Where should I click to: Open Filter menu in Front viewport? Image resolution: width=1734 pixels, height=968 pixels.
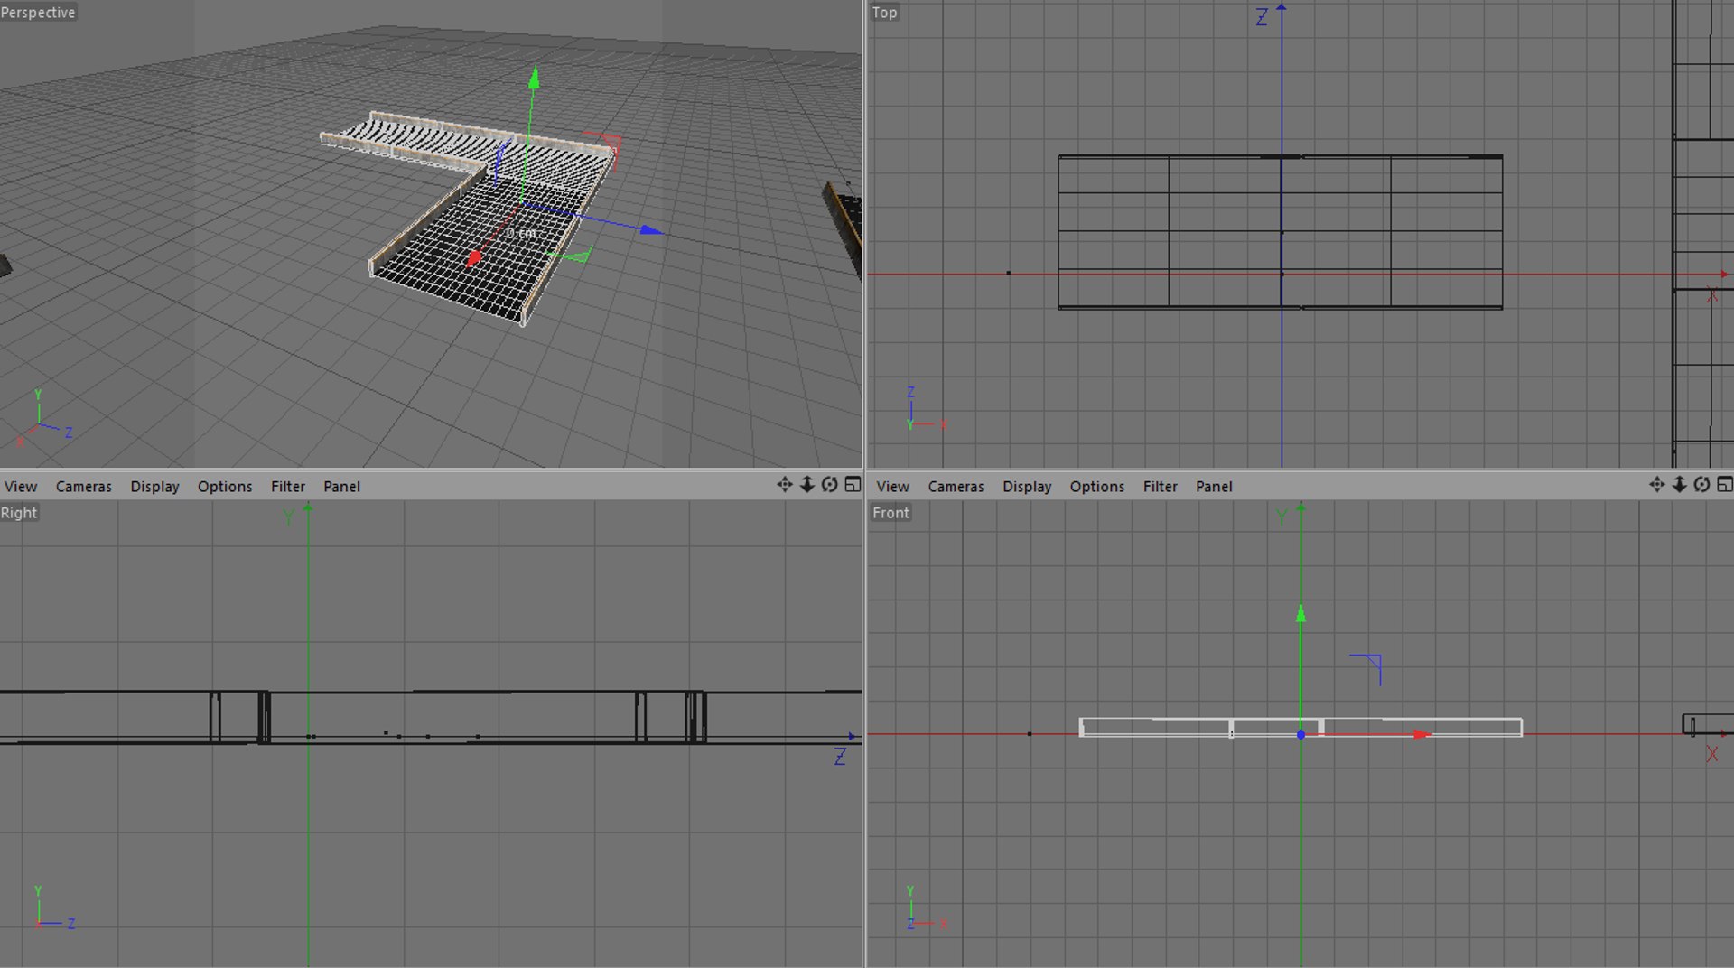pos(1161,486)
